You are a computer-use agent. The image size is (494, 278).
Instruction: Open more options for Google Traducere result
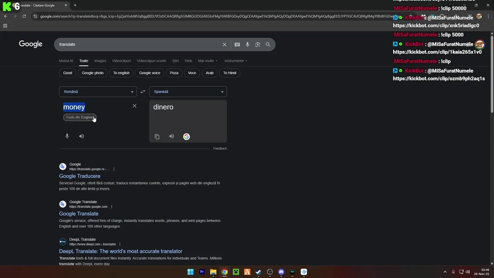pos(114,169)
